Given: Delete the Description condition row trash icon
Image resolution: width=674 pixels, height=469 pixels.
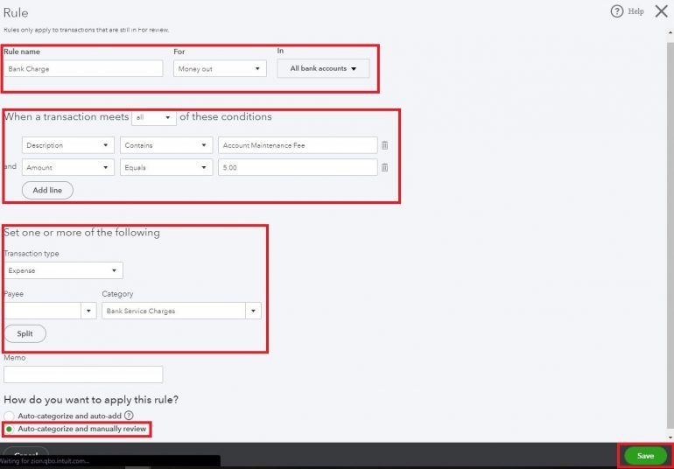Looking at the screenshot, I should (384, 145).
